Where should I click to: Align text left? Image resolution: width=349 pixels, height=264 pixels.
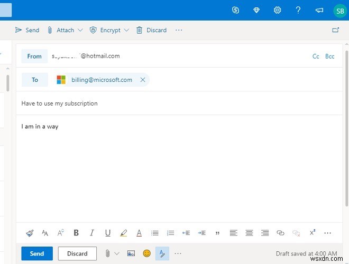(x=234, y=233)
